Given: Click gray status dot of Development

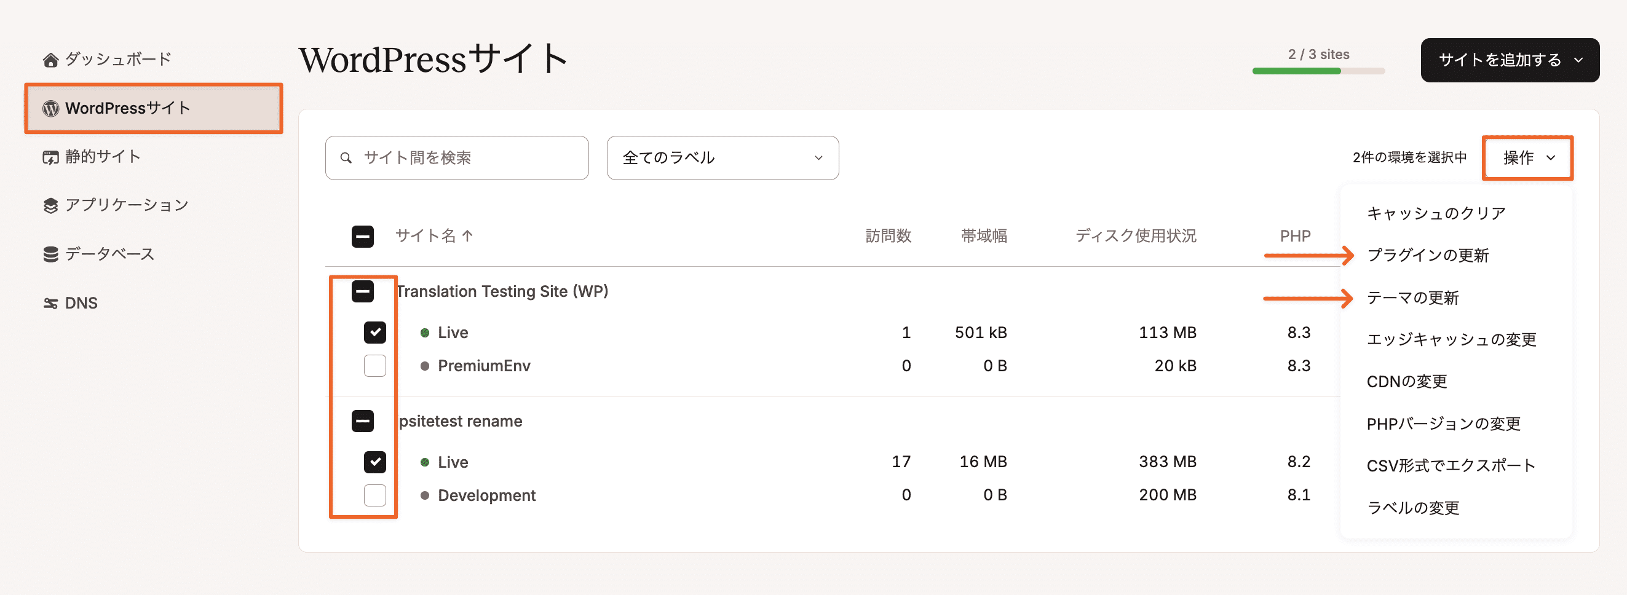Looking at the screenshot, I should 425,496.
